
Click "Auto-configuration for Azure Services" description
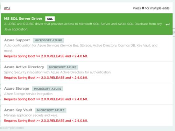point(81,48)
